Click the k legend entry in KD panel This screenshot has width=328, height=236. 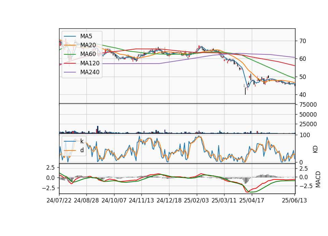[82, 141]
